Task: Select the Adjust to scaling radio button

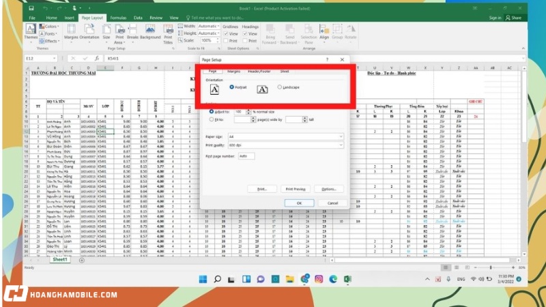Action: point(211,112)
